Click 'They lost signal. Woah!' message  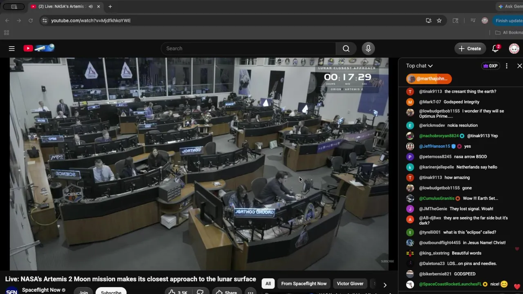pos(472,209)
